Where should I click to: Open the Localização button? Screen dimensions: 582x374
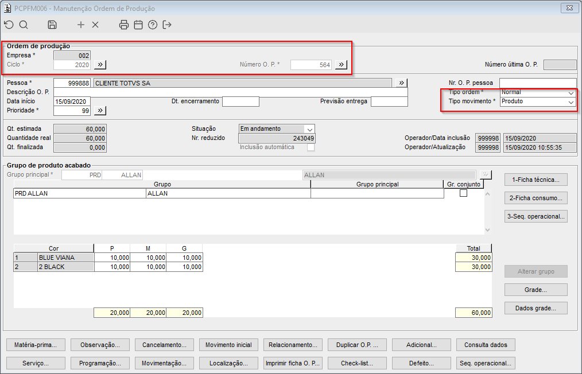point(228,363)
